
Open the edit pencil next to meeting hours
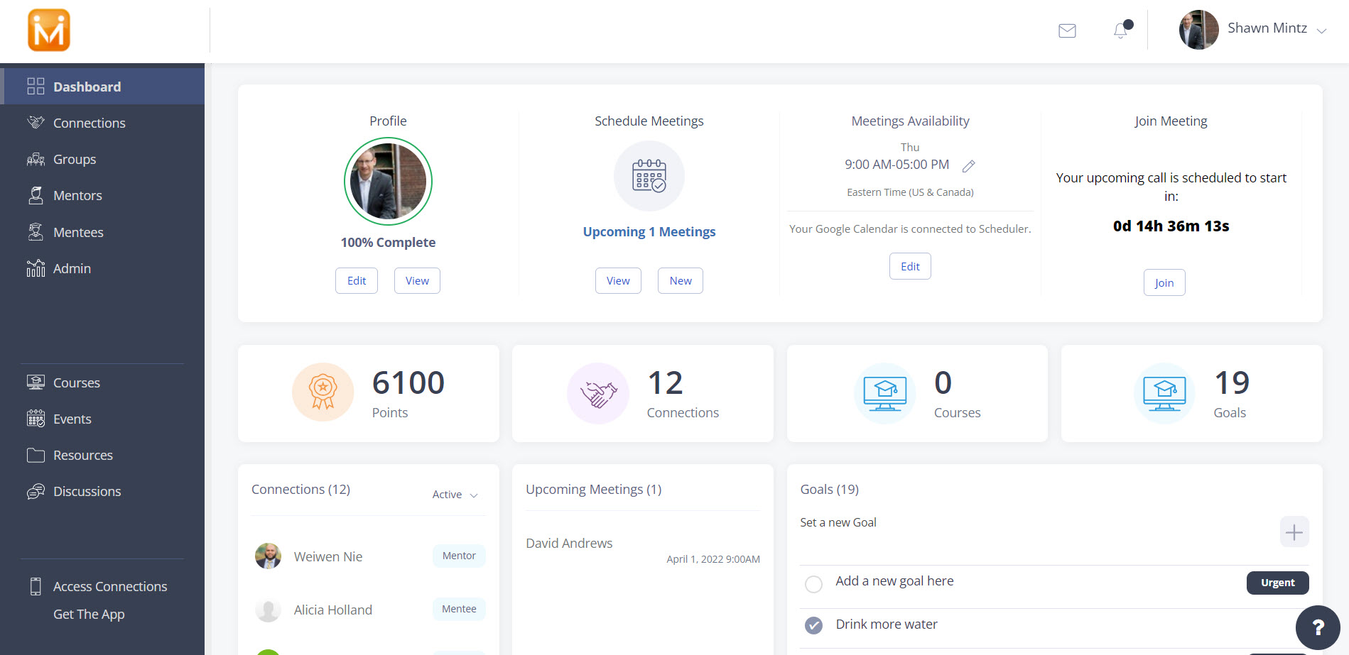969,165
